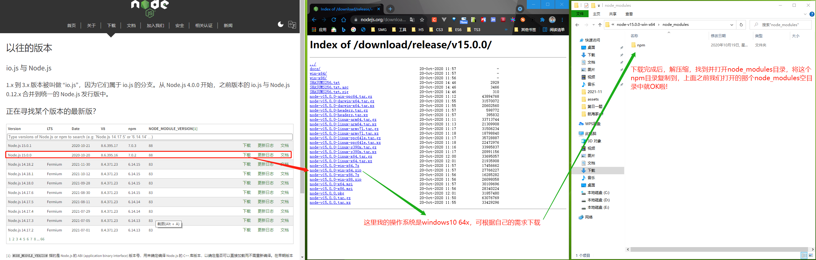Open 新闻 in Node.js nav menu
Viewport: 816px width, 260px height.
pyautogui.click(x=228, y=25)
